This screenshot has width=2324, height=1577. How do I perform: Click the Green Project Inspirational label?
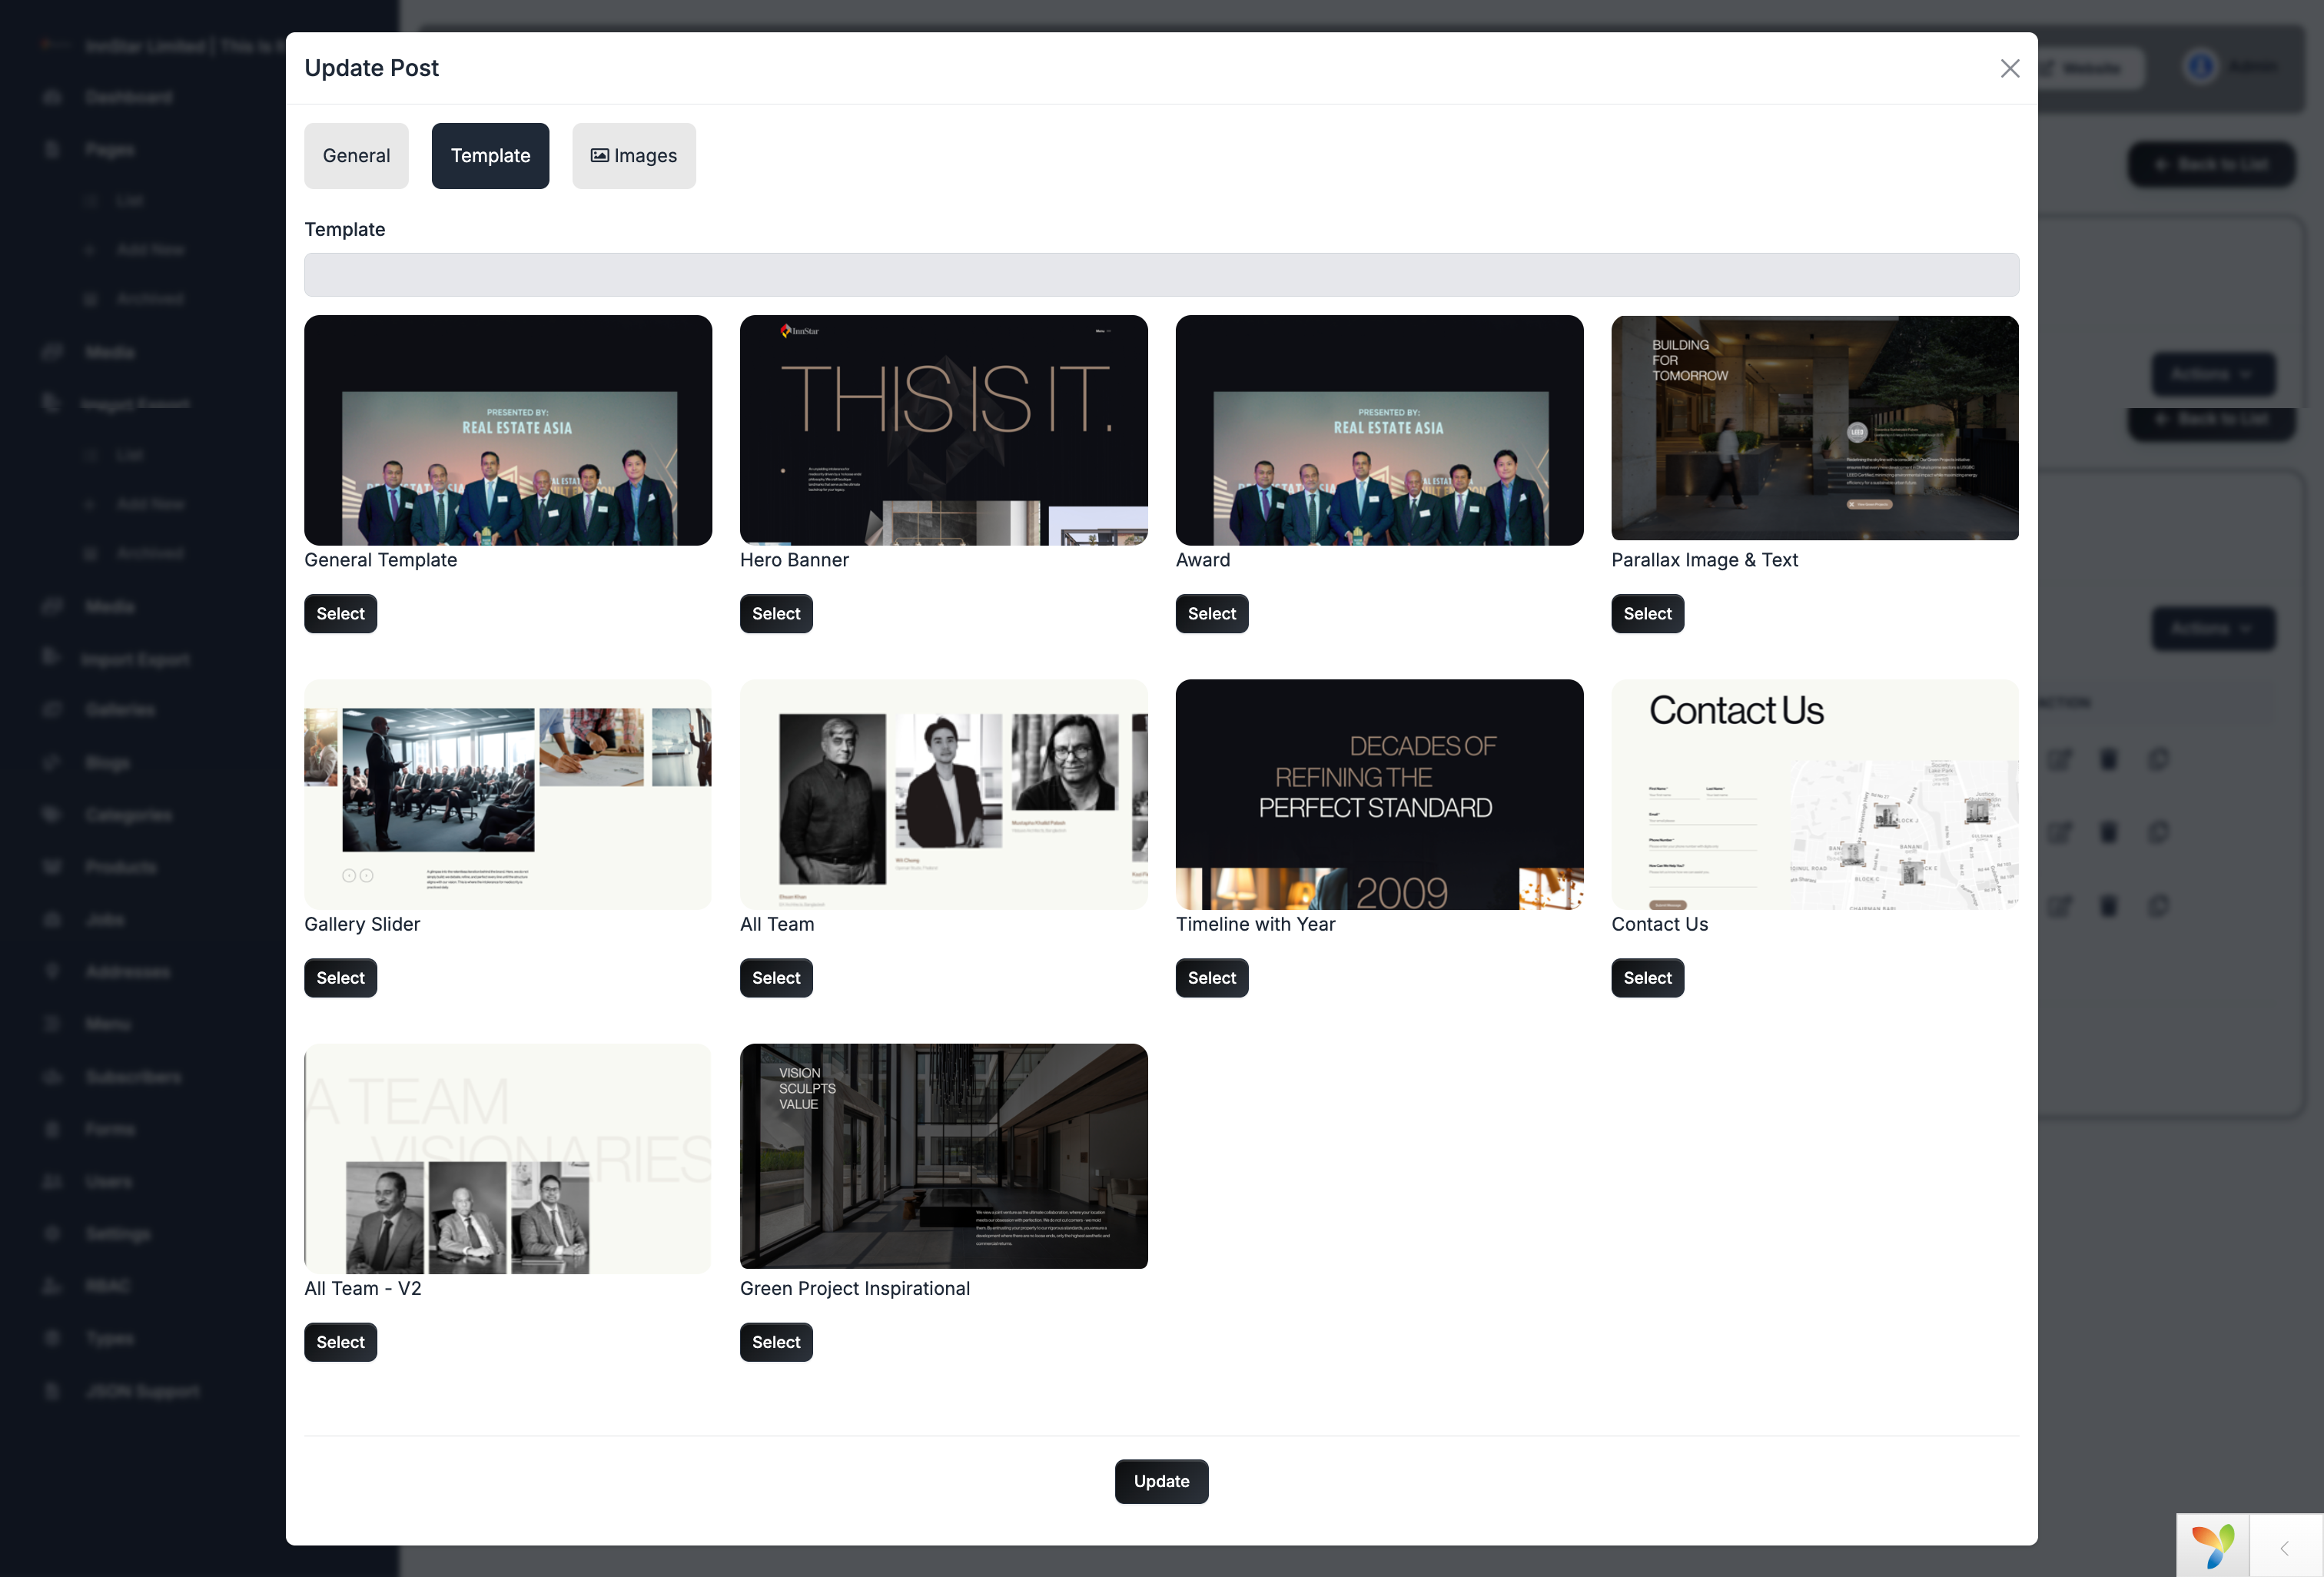tap(855, 1288)
